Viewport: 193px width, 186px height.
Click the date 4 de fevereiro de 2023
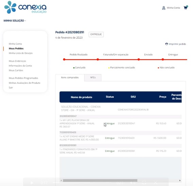point(69,38)
